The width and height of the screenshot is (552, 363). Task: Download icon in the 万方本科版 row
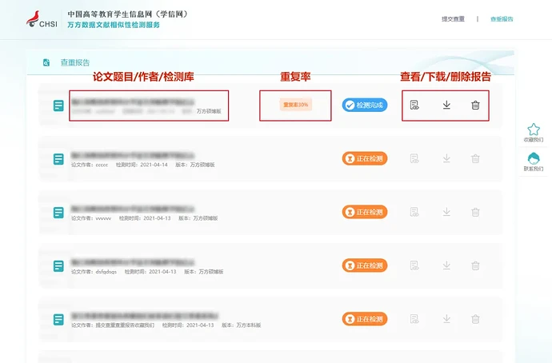[446, 319]
